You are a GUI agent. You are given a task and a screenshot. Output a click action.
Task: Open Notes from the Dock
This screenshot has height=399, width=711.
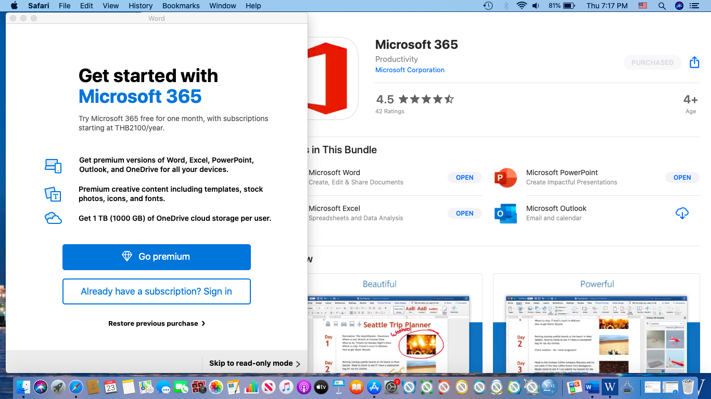(x=129, y=387)
